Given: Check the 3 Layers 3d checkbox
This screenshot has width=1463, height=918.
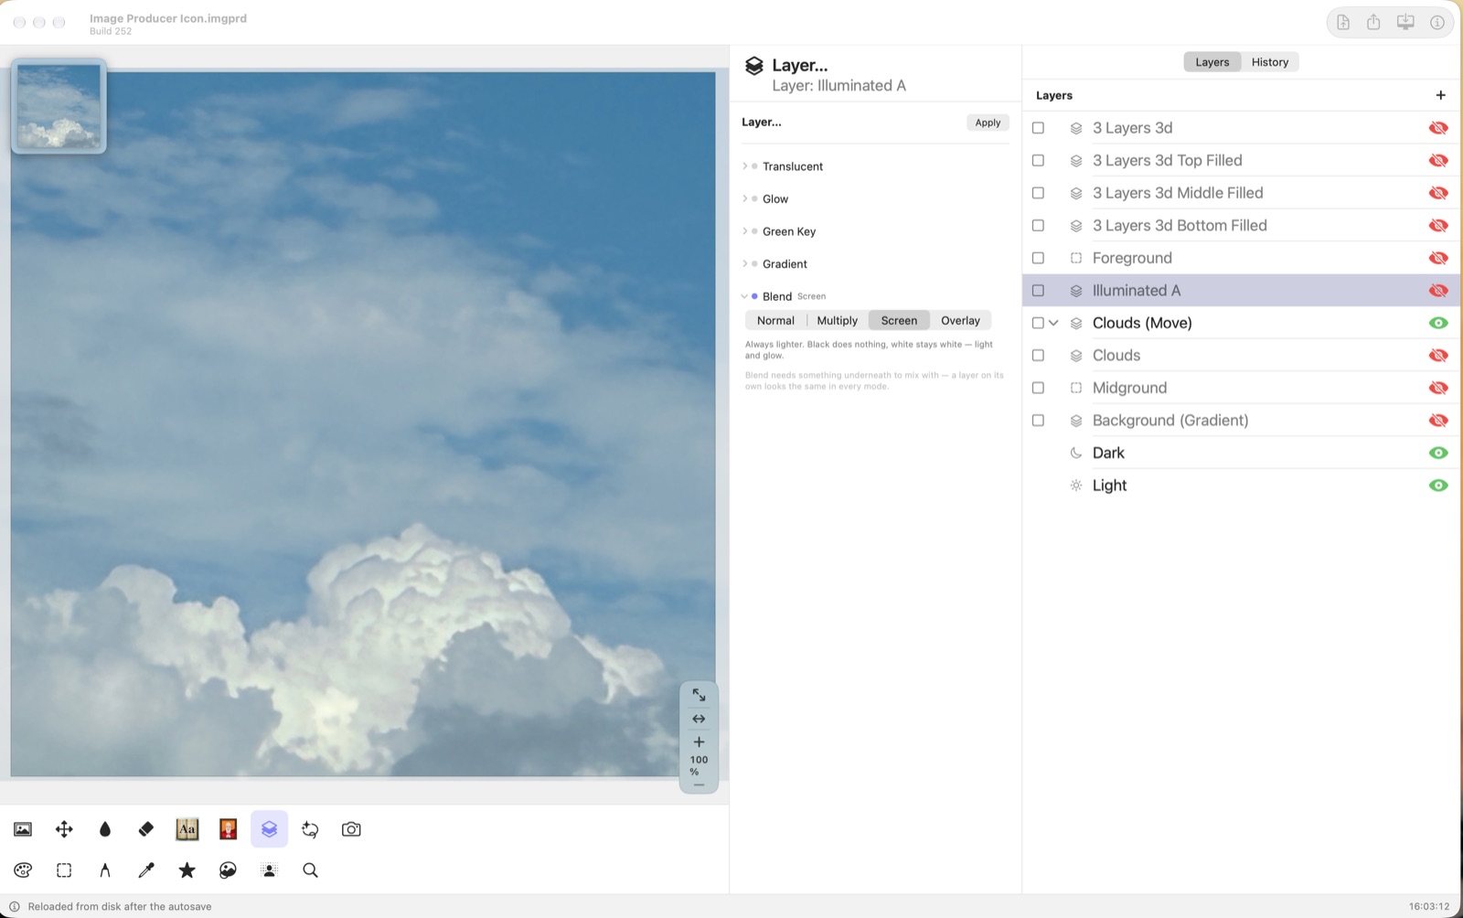Looking at the screenshot, I should pos(1038,128).
